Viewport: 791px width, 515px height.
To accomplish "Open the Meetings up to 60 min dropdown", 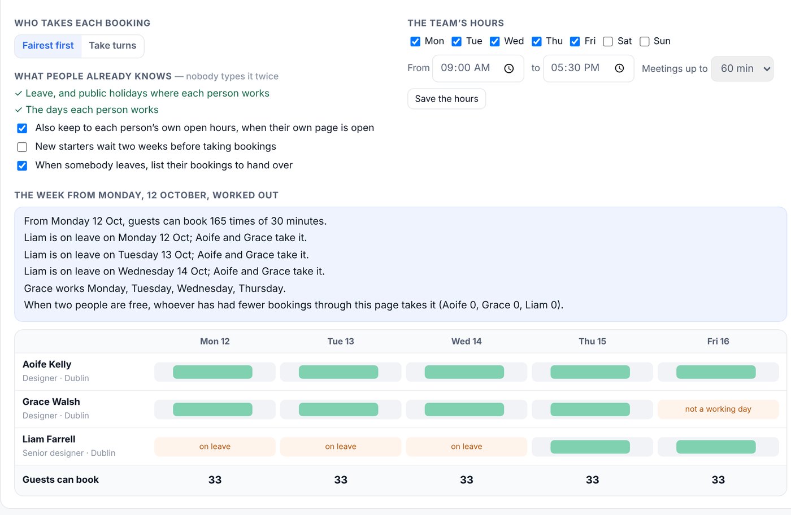I will tap(742, 69).
